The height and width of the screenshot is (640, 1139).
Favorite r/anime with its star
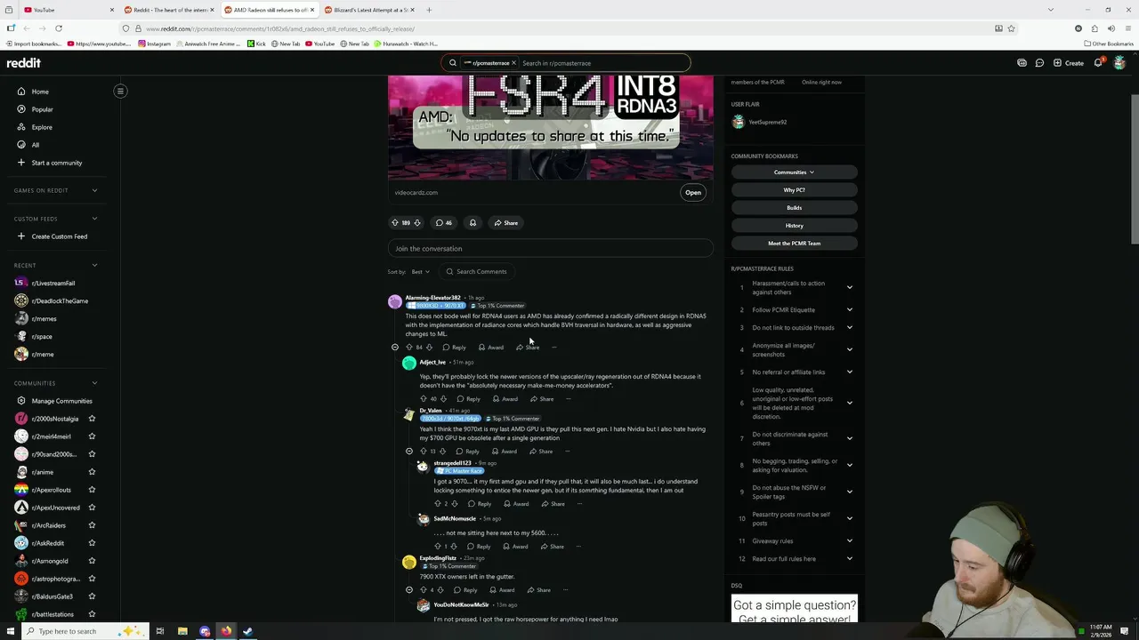92,472
